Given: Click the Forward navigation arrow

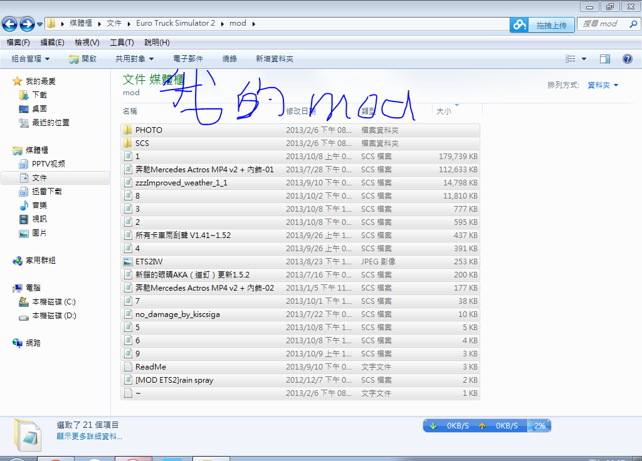Looking at the screenshot, I should [28, 24].
